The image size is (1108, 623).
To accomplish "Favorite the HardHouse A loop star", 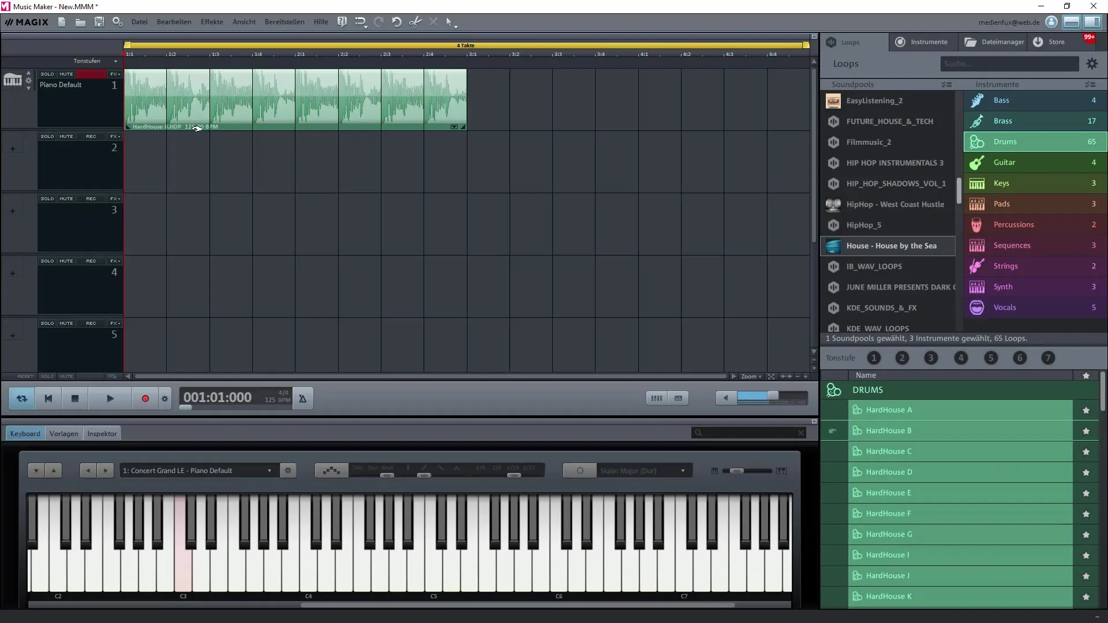I will (1086, 410).
